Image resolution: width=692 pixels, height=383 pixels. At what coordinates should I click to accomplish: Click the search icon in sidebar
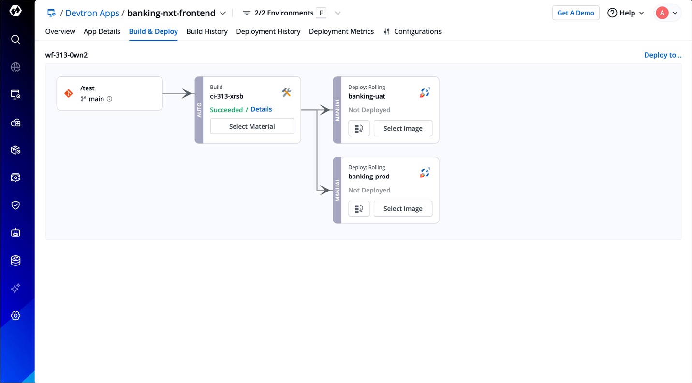15,39
